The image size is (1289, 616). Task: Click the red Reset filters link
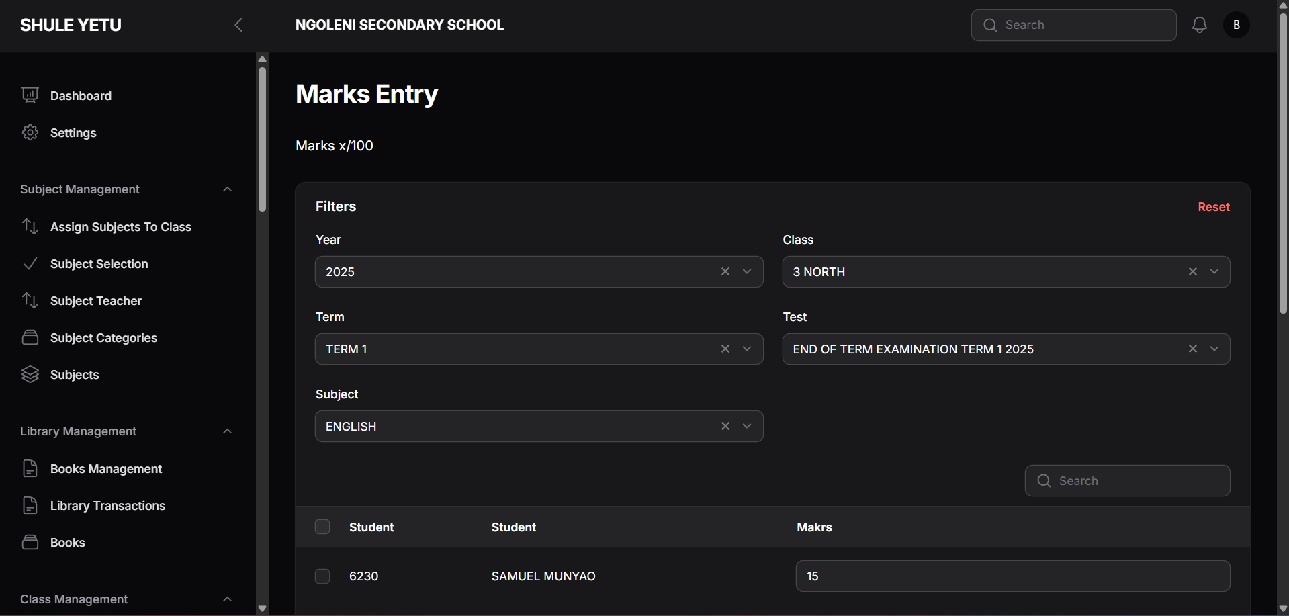point(1213,207)
